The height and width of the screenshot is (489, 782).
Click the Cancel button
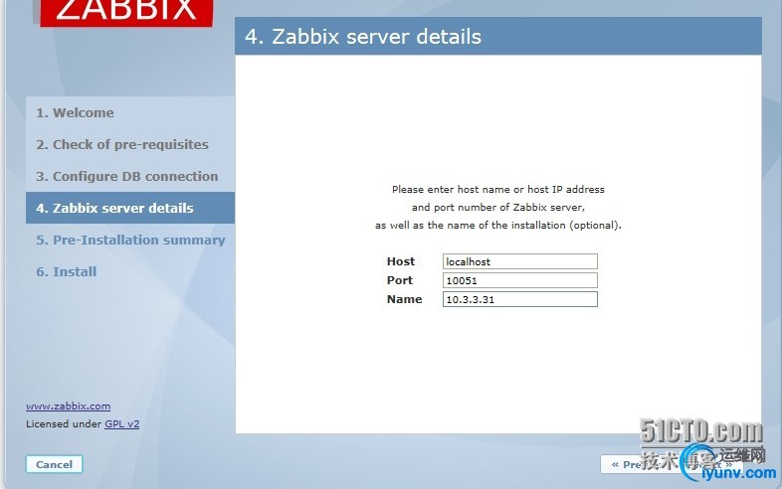coord(54,464)
